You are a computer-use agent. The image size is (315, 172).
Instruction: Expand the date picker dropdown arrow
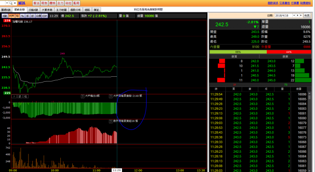(294, 15)
